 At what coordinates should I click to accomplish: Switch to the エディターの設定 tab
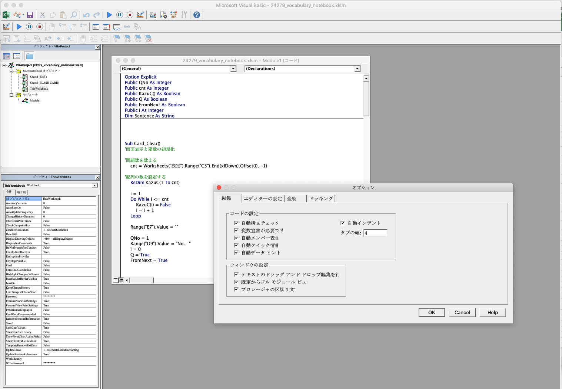click(263, 199)
